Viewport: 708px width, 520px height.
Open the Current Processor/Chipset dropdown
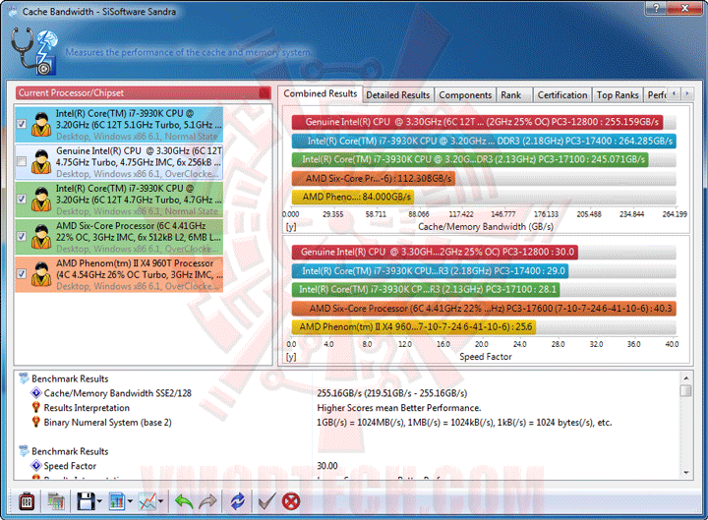[144, 93]
